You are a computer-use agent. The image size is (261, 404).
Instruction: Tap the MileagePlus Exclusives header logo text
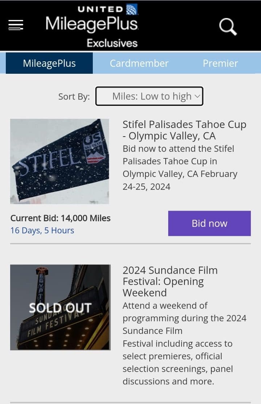(92, 24)
